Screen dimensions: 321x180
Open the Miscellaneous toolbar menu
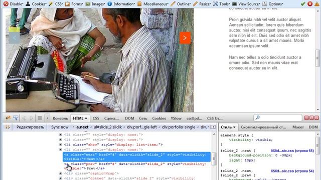(153, 4)
